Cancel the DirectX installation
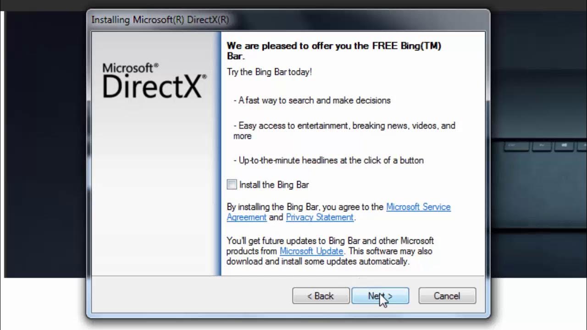Screen dimensions: 587x330 (447, 296)
